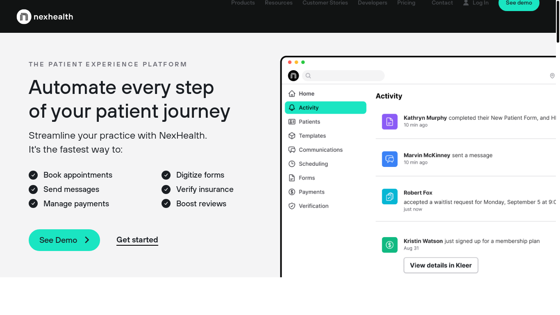Click the Get started link
The image size is (560, 315).
coord(137,240)
